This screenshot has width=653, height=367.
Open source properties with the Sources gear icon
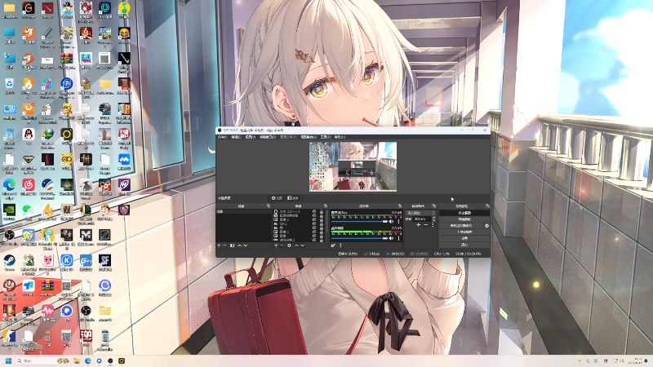pyautogui.click(x=289, y=245)
